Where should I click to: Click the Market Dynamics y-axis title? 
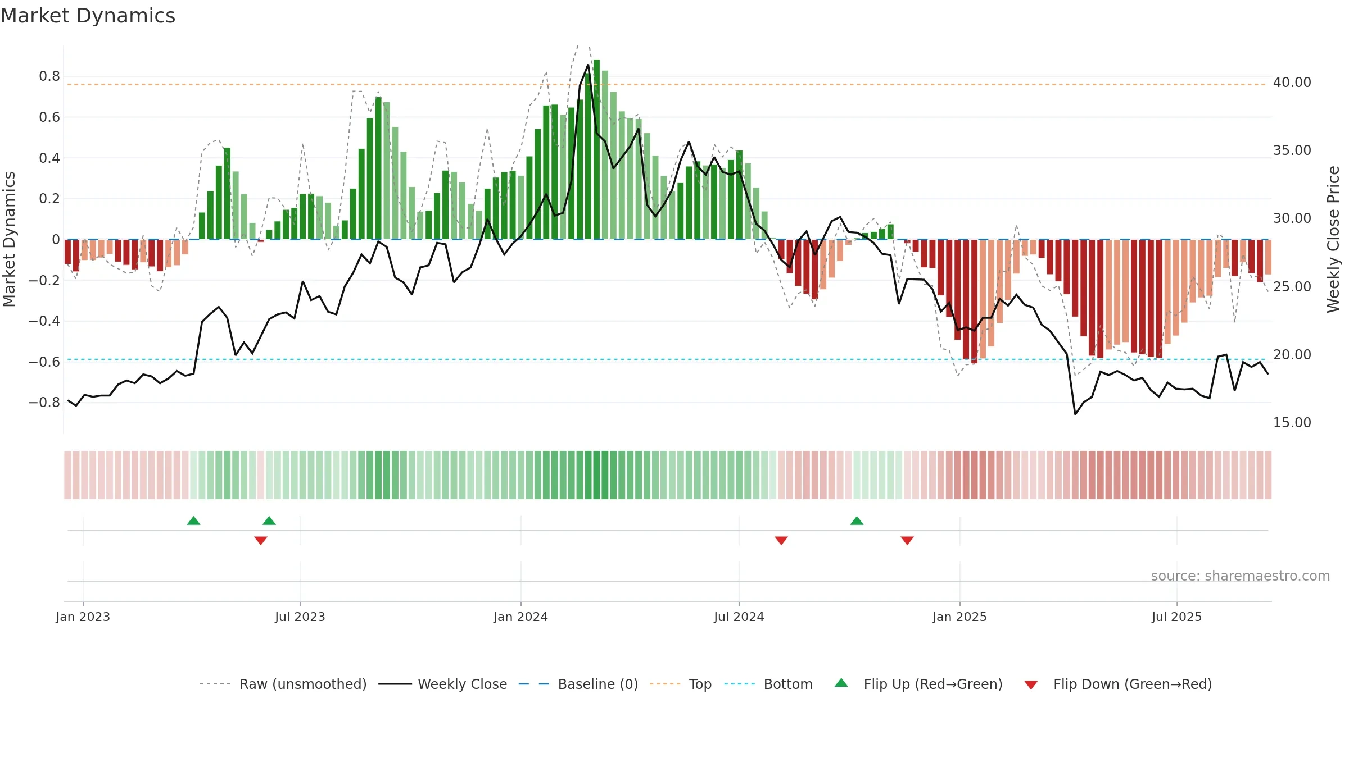(9, 239)
